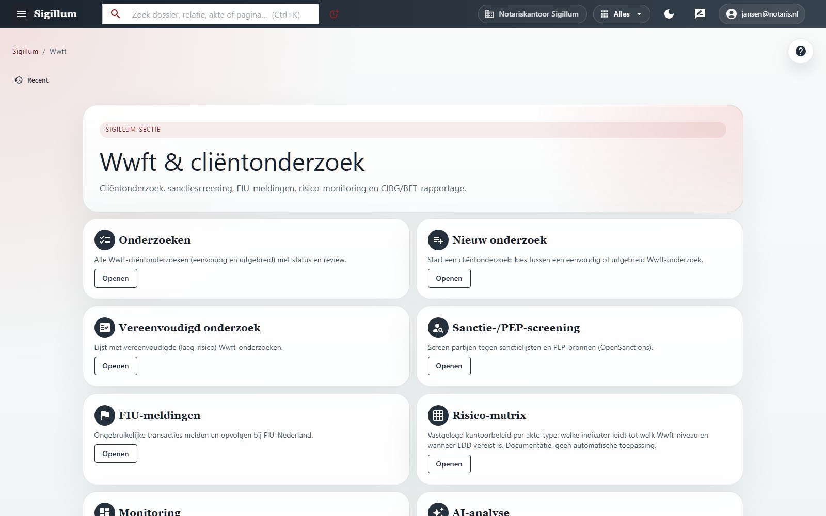The height and width of the screenshot is (516, 826).
Task: Click the Recent history clock icon
Action: (19, 80)
